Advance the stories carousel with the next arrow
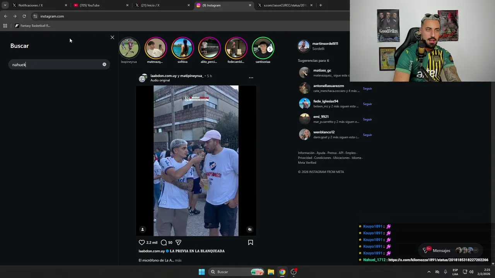The image size is (495, 278). 270,49
